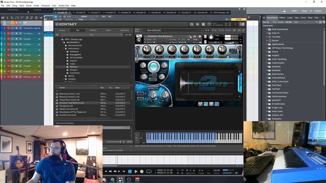Switch to Effects tab in browser
Viewport: 326px width, 183px height.
click(282, 18)
